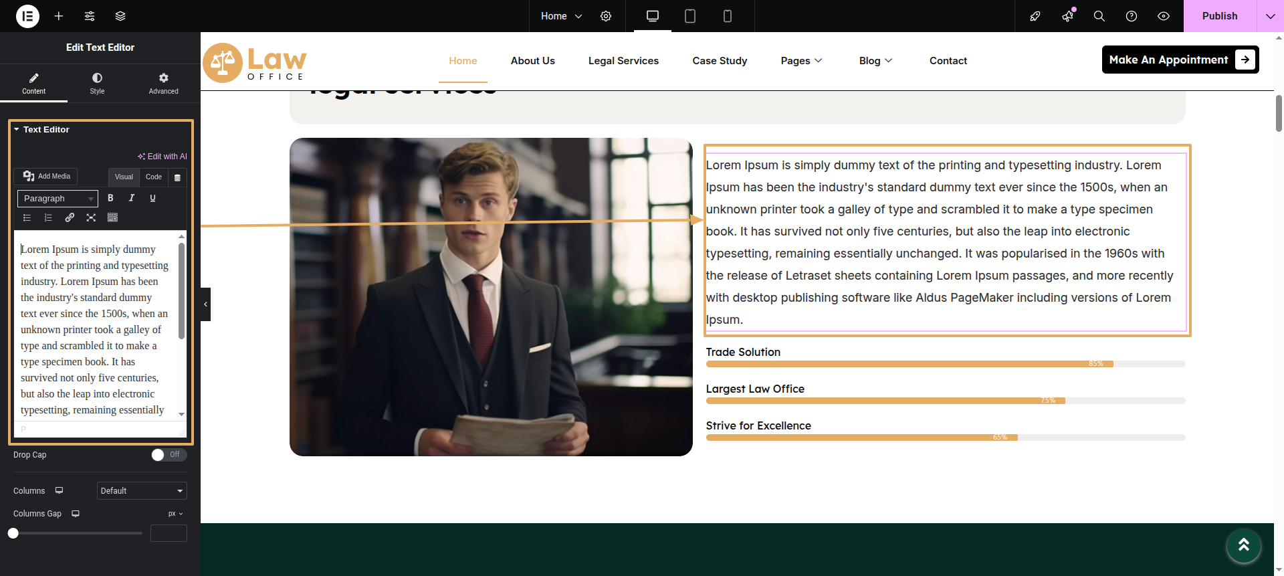The width and height of the screenshot is (1284, 576).
Task: Toggle the Drop Cap switch
Action: tap(169, 455)
